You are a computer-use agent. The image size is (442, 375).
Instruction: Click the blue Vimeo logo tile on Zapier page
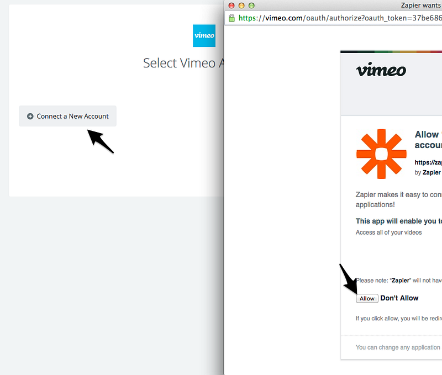pos(204,36)
